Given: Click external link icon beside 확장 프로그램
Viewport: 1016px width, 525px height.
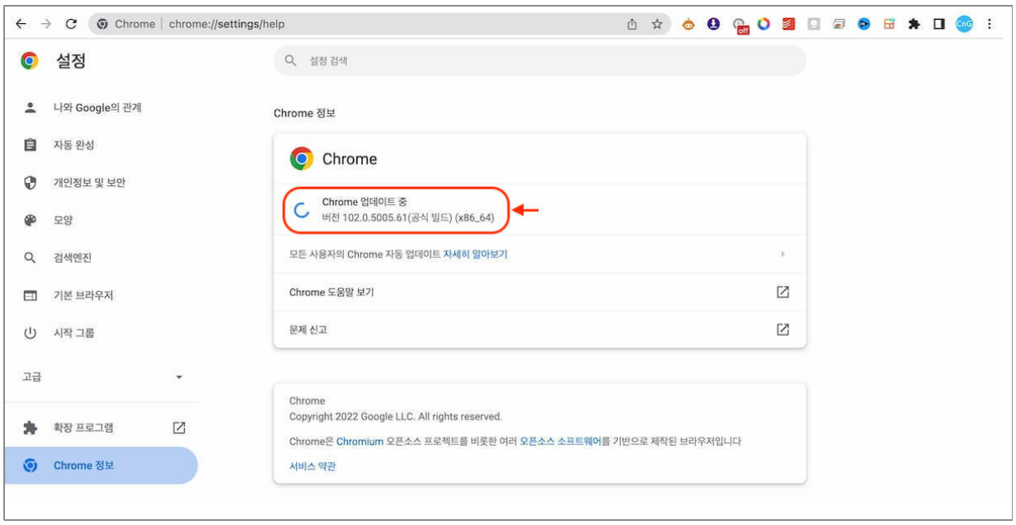Looking at the screenshot, I should pos(179,428).
